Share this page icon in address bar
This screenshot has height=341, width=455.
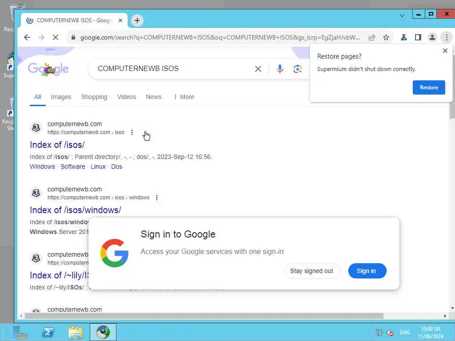[372, 37]
